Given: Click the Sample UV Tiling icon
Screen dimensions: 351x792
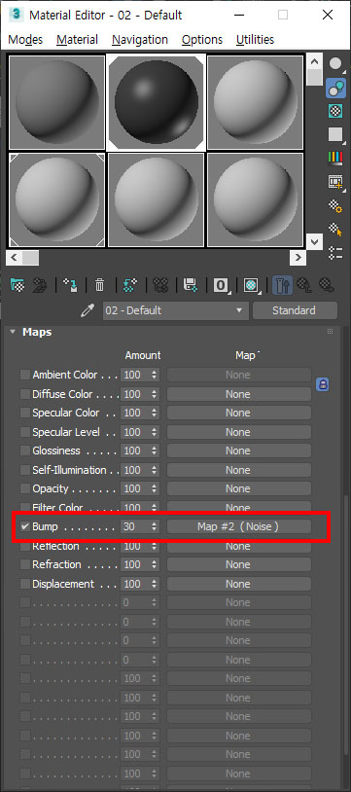Looking at the screenshot, I should pos(335,134).
